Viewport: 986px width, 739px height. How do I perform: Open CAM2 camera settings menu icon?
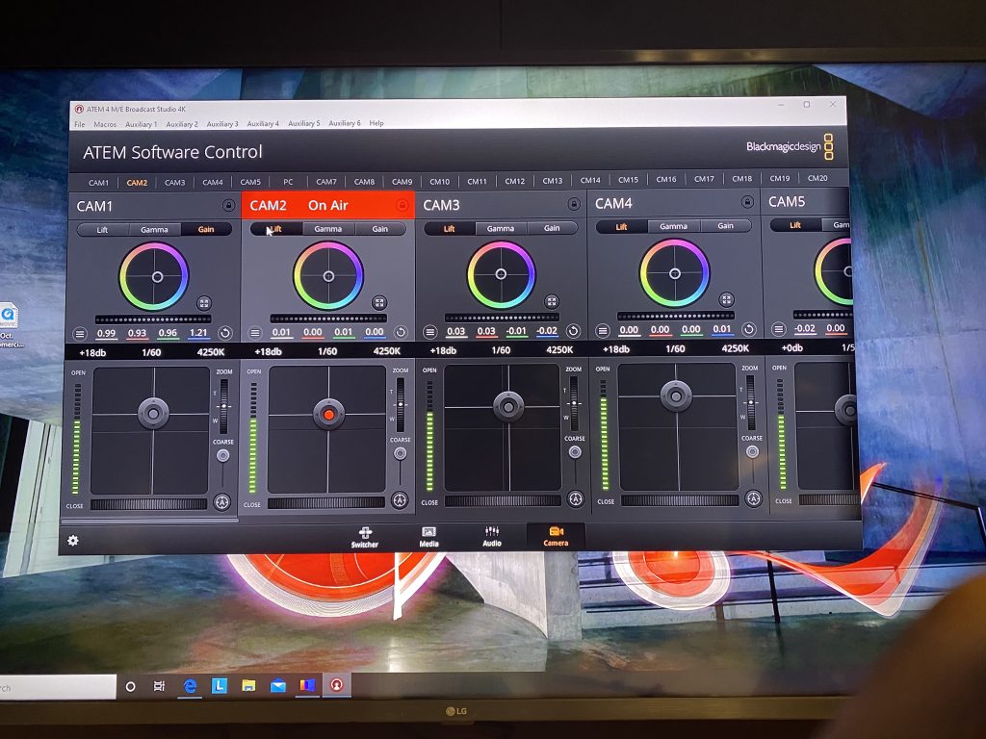pyautogui.click(x=255, y=332)
